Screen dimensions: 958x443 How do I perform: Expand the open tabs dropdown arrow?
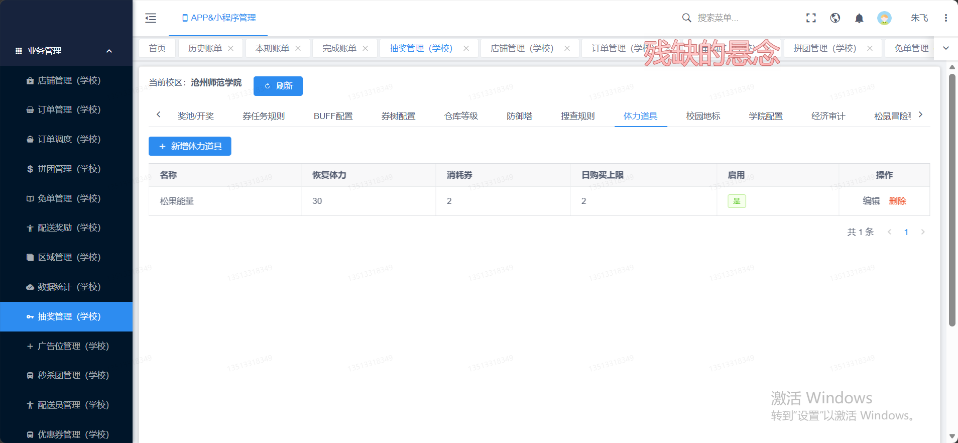click(x=946, y=48)
